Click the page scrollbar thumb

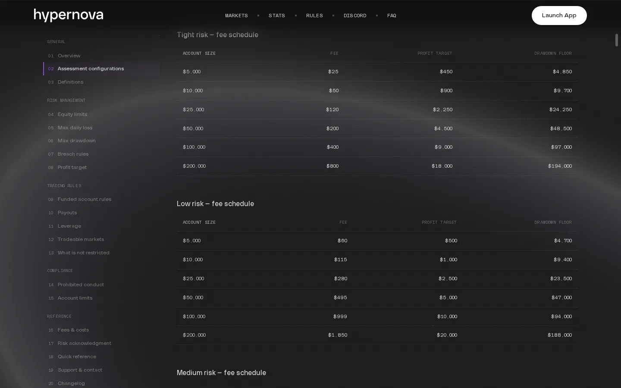(x=617, y=40)
